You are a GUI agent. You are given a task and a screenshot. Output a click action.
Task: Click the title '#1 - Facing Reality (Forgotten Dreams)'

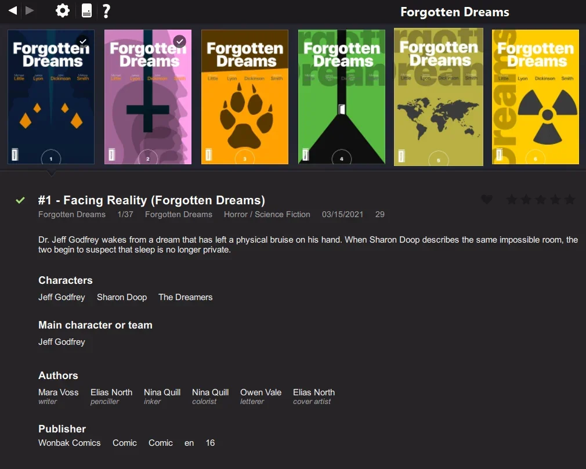click(x=151, y=200)
